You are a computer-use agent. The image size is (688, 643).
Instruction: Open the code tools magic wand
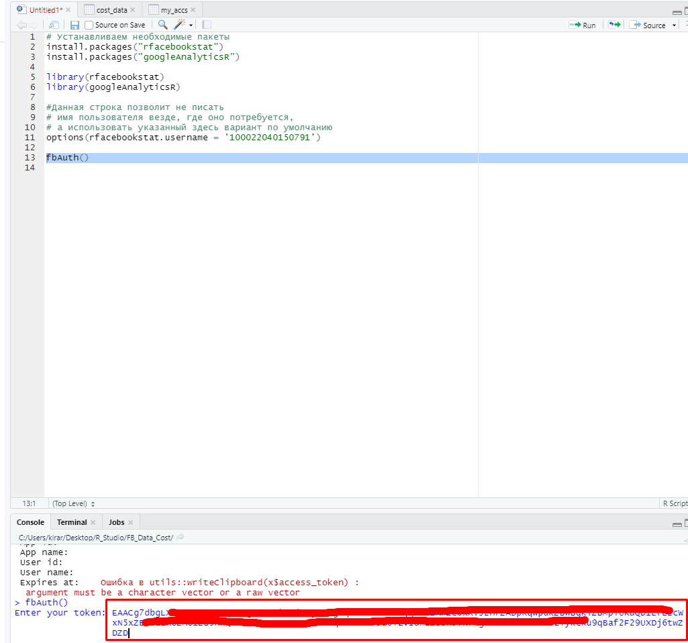pyautogui.click(x=179, y=25)
